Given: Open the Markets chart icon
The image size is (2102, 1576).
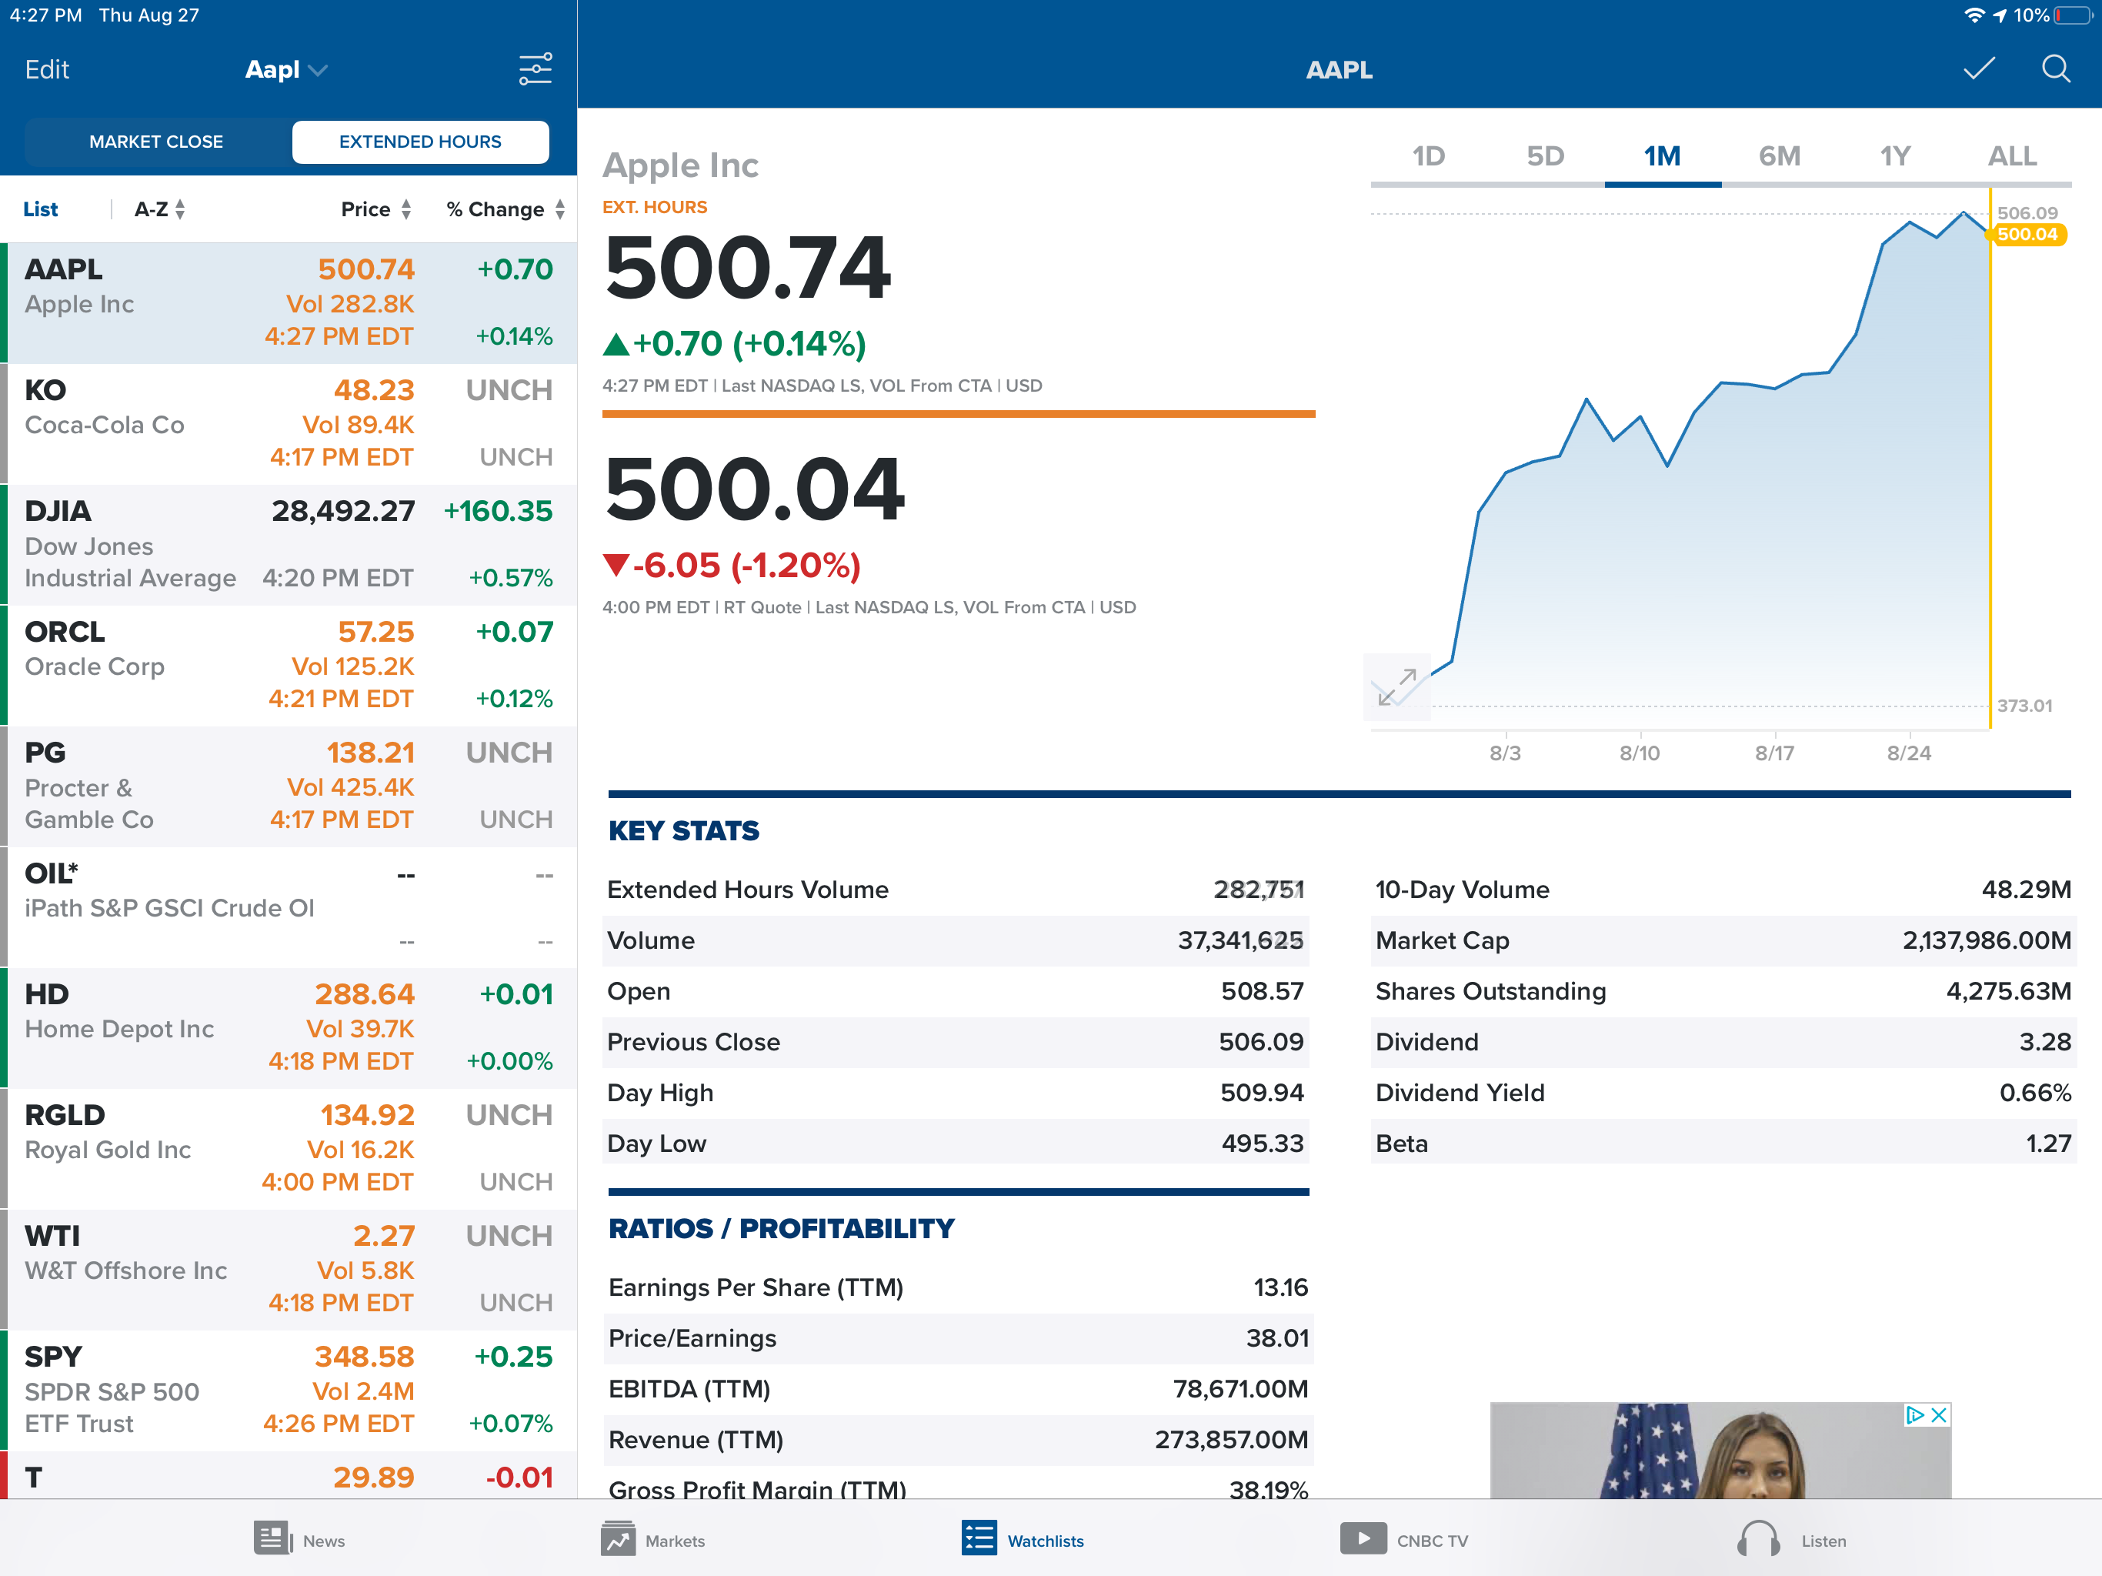Looking at the screenshot, I should tap(618, 1539).
